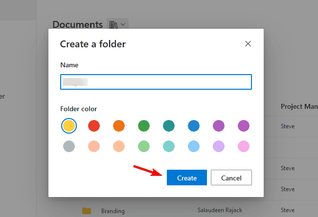
Task: Pick the dark blue folder color
Action: tap(194, 126)
